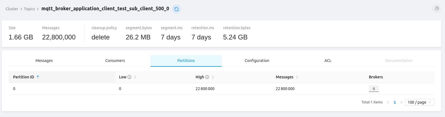Open the 100 / page size dropdown
Viewport: 445px width, 117px height.
coord(419,102)
